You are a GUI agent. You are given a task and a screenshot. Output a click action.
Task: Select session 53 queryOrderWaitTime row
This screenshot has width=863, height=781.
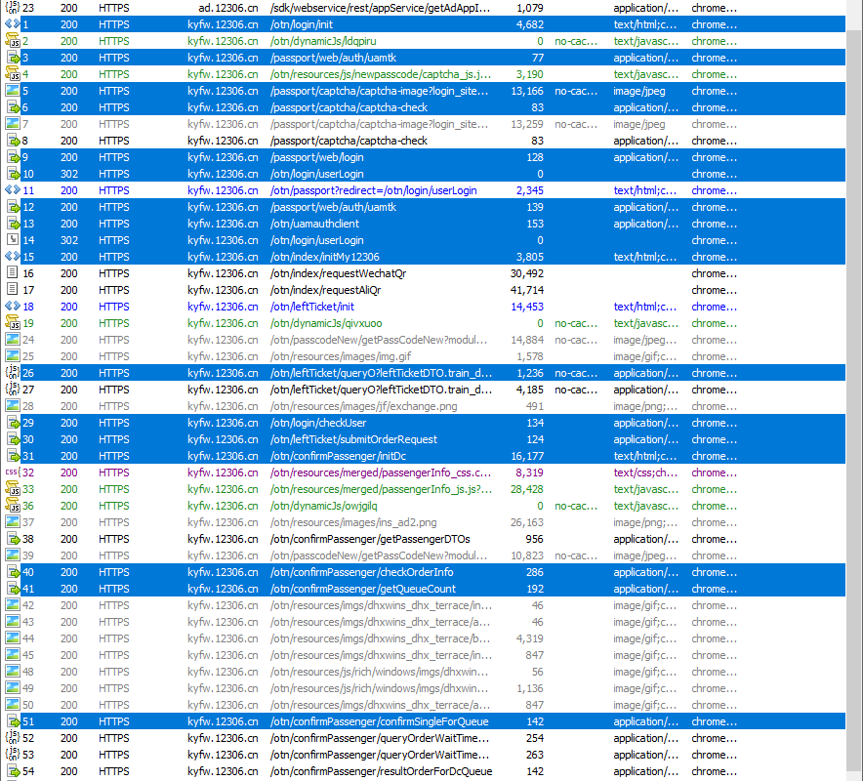[423, 755]
